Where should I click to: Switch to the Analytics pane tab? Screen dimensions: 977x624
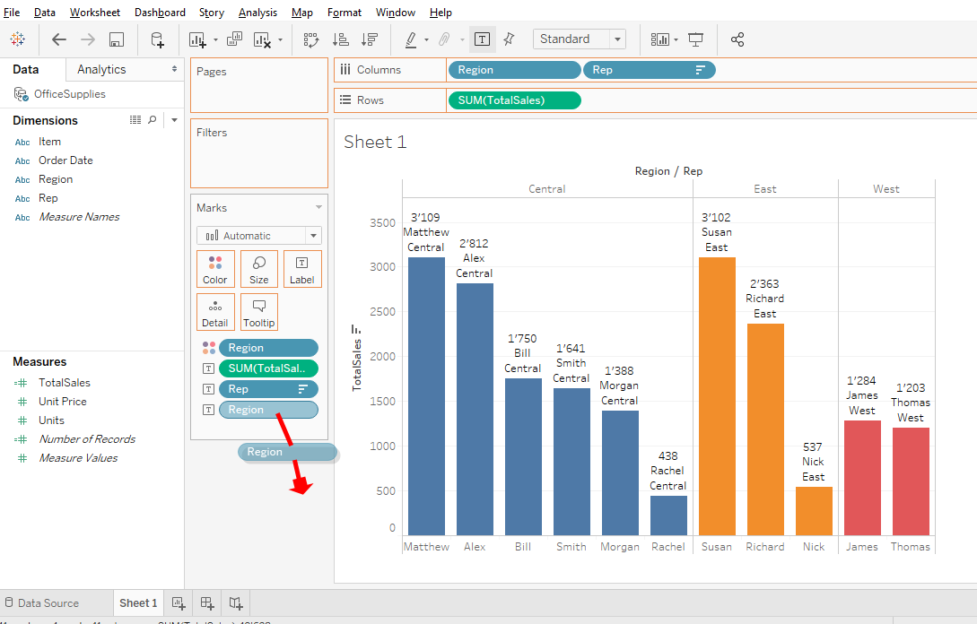tap(101, 69)
